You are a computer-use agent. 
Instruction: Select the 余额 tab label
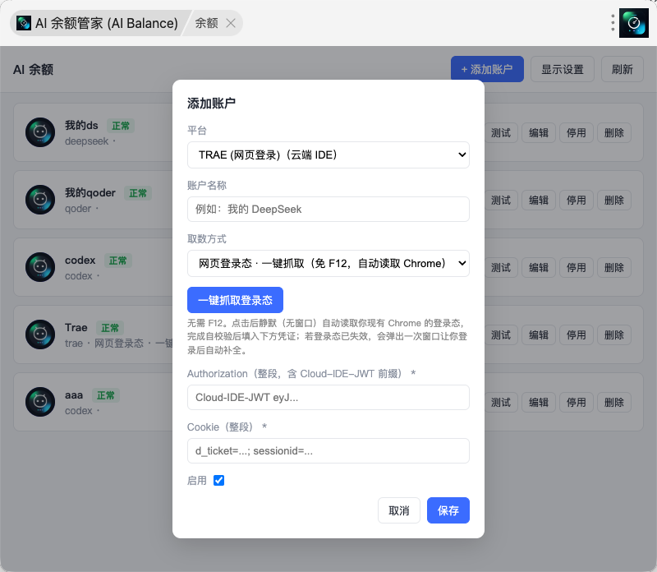[x=207, y=23]
